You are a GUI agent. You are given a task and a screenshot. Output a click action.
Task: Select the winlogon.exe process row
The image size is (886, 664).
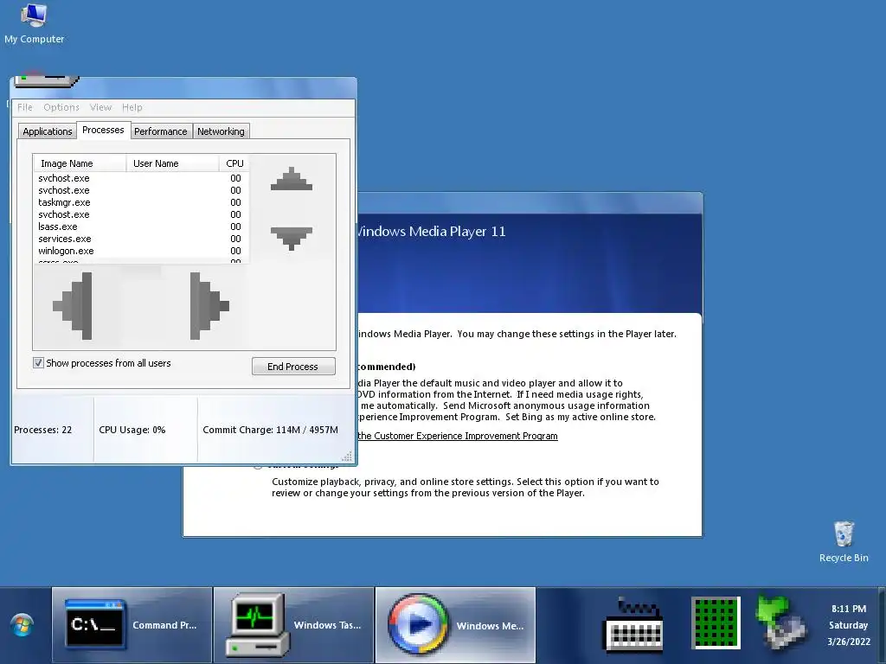point(141,251)
